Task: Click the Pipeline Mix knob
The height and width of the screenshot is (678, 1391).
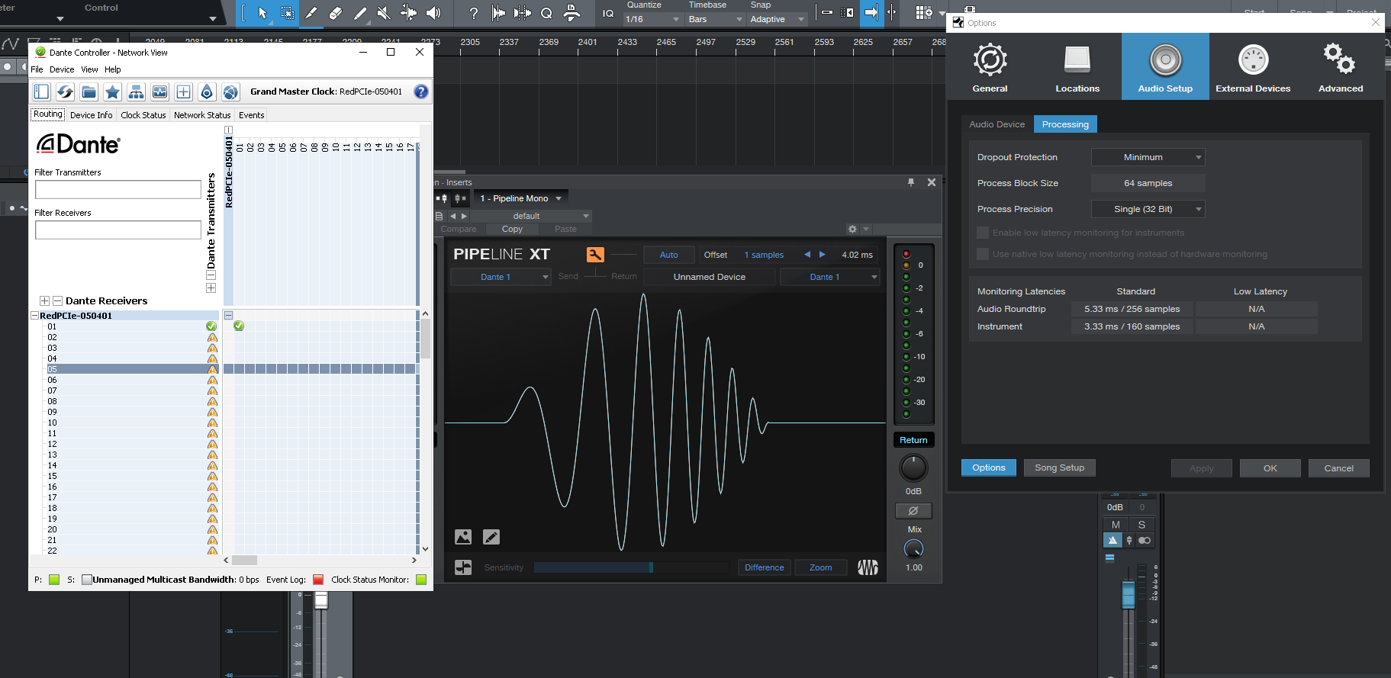Action: pos(913,548)
